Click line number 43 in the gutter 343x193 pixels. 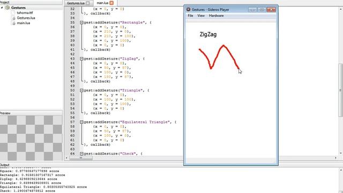(x=72, y=58)
